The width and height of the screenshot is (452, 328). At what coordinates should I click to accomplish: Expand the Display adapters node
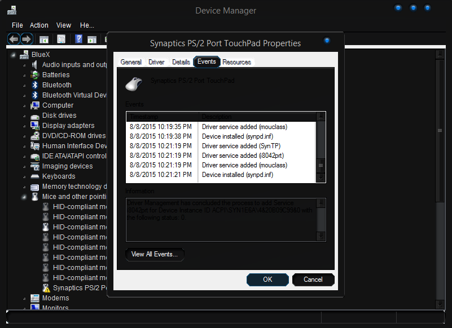(24, 126)
